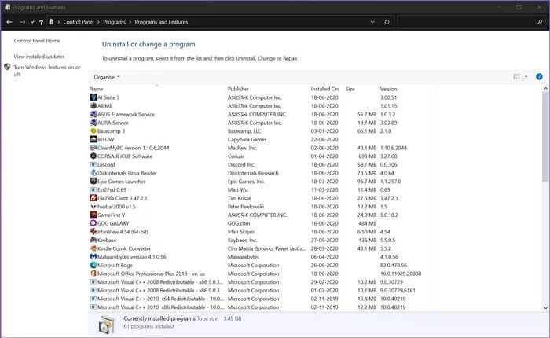Click the CORSAIR iCUE Software icon

tap(93, 156)
